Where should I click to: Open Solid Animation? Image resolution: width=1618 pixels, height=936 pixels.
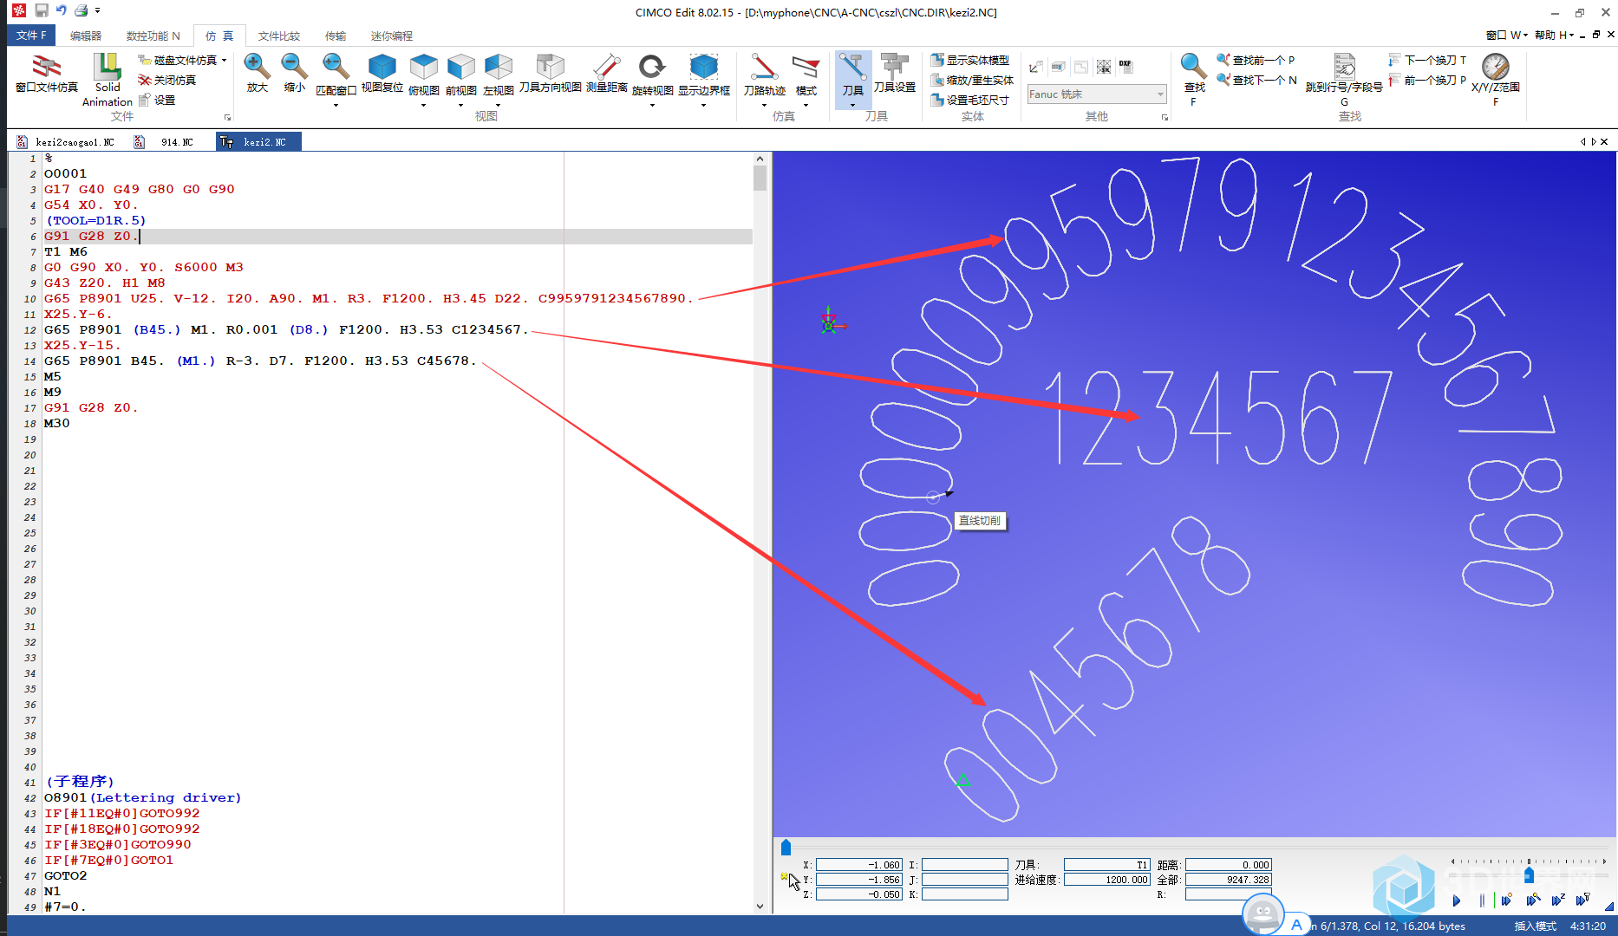[x=108, y=80]
